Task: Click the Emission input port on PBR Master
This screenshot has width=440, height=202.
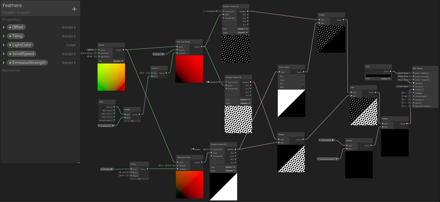Action: 414,90
